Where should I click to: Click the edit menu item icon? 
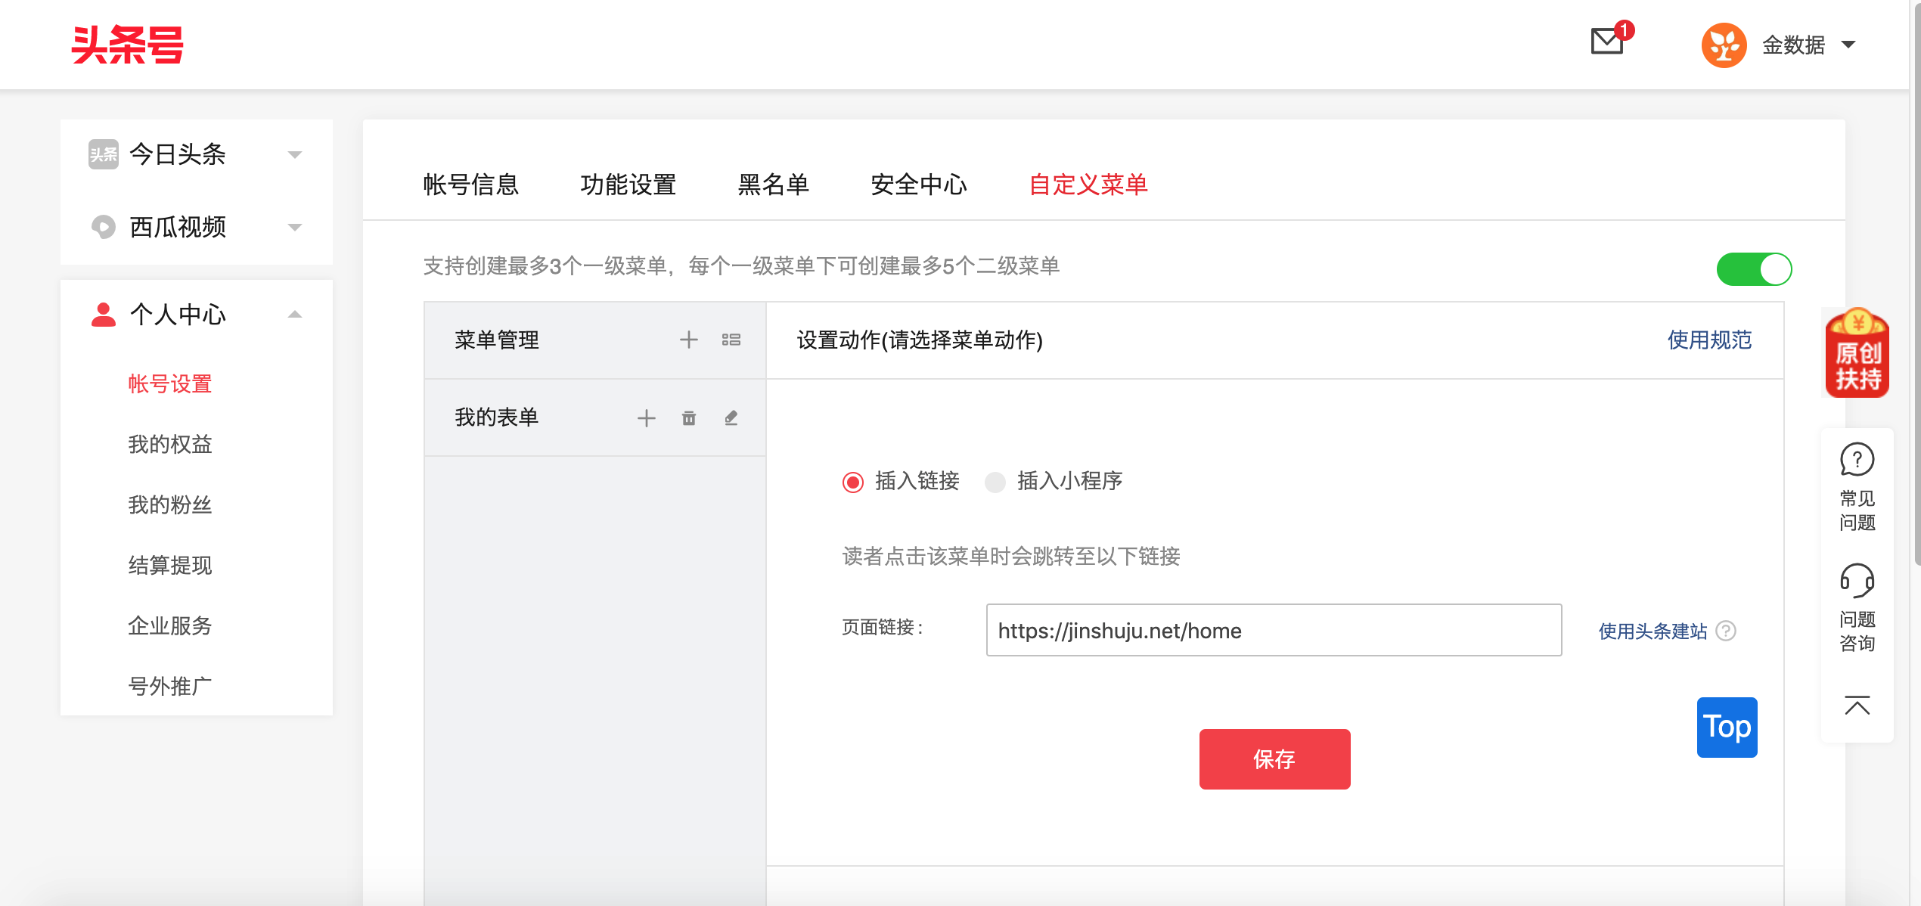point(730,417)
